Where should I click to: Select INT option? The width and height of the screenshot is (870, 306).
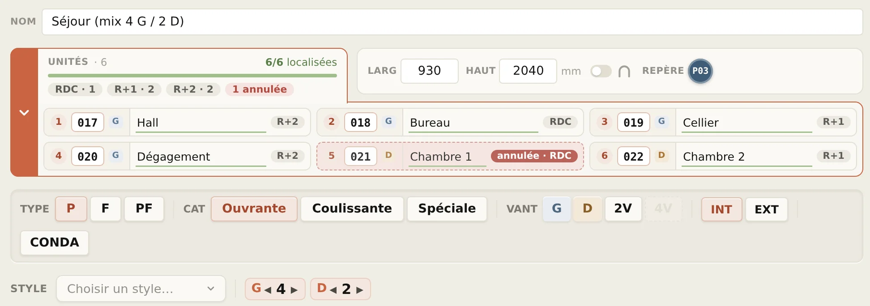(721, 209)
